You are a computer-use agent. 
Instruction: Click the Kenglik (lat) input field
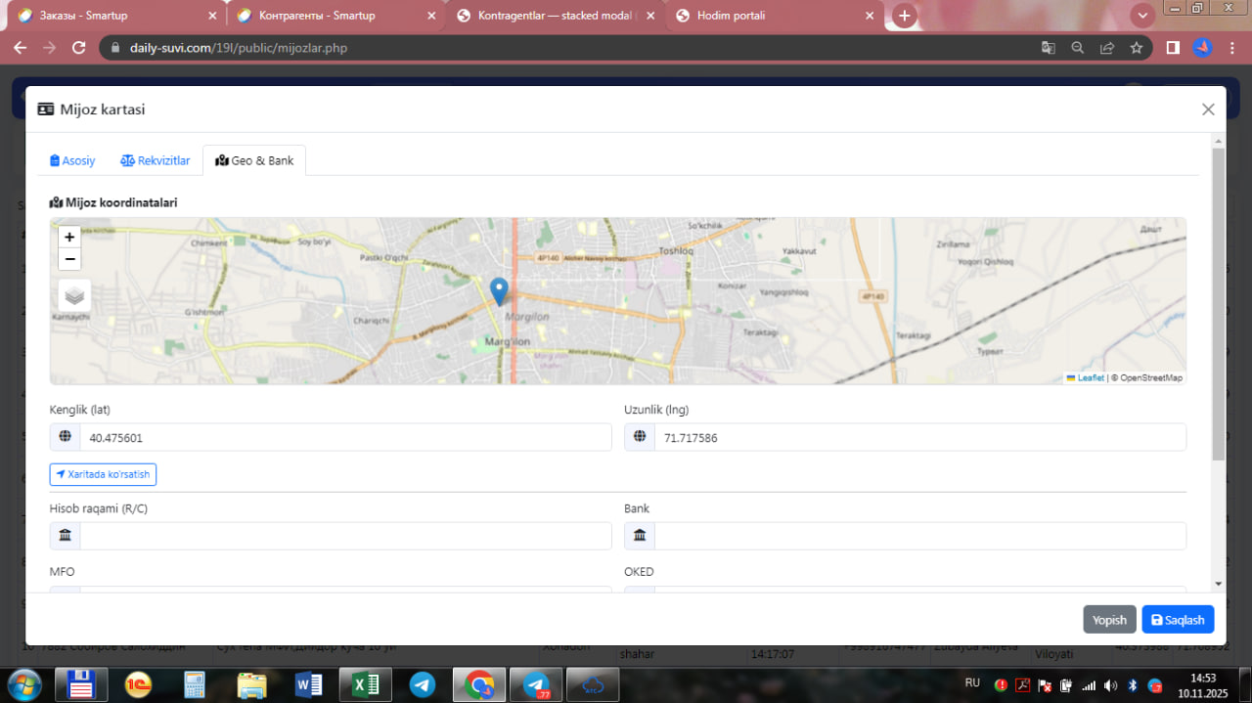point(344,438)
